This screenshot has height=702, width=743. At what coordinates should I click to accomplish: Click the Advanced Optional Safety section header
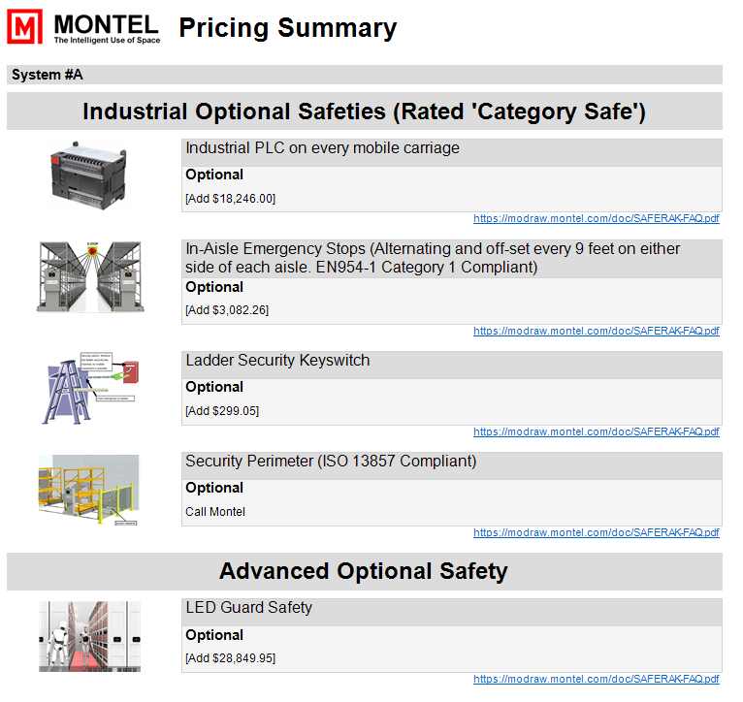pos(364,571)
